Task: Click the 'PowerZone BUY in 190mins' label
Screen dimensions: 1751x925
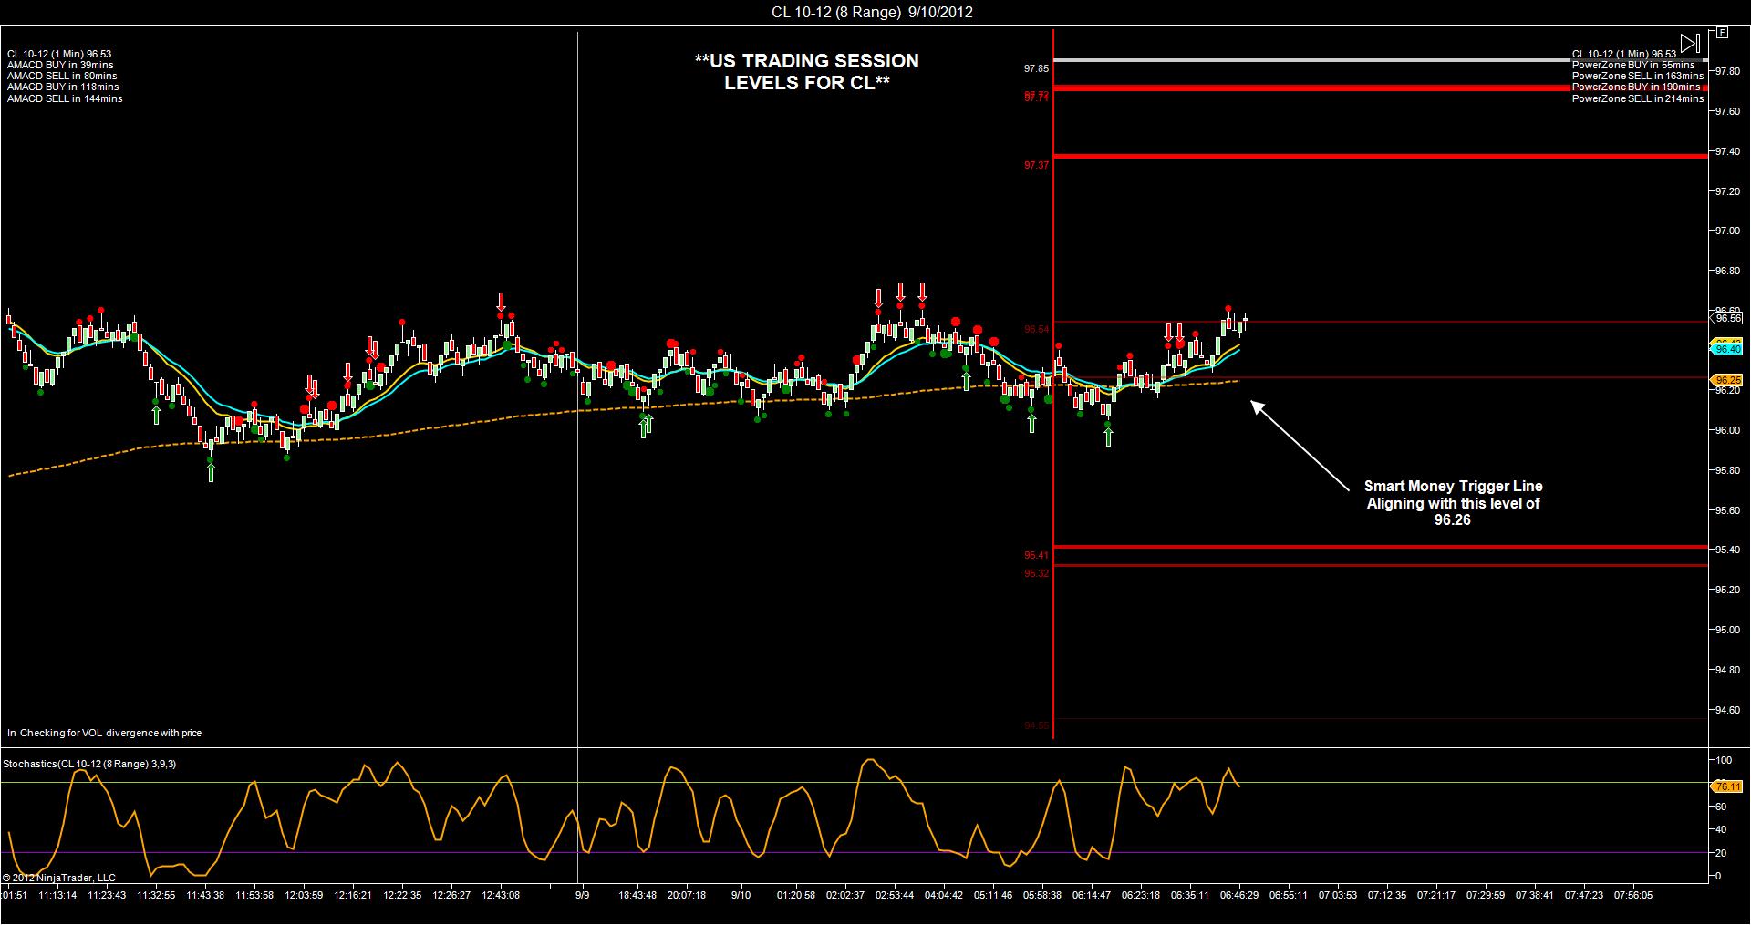Action: (1636, 87)
